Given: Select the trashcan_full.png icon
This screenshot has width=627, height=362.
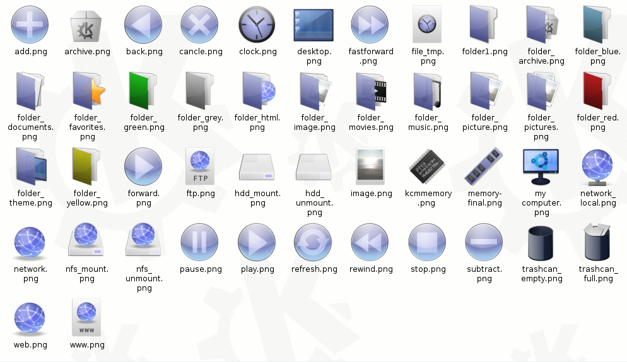Looking at the screenshot, I should (x=597, y=242).
